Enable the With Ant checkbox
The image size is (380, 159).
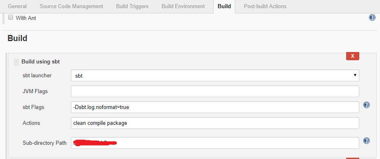[x=11, y=17]
